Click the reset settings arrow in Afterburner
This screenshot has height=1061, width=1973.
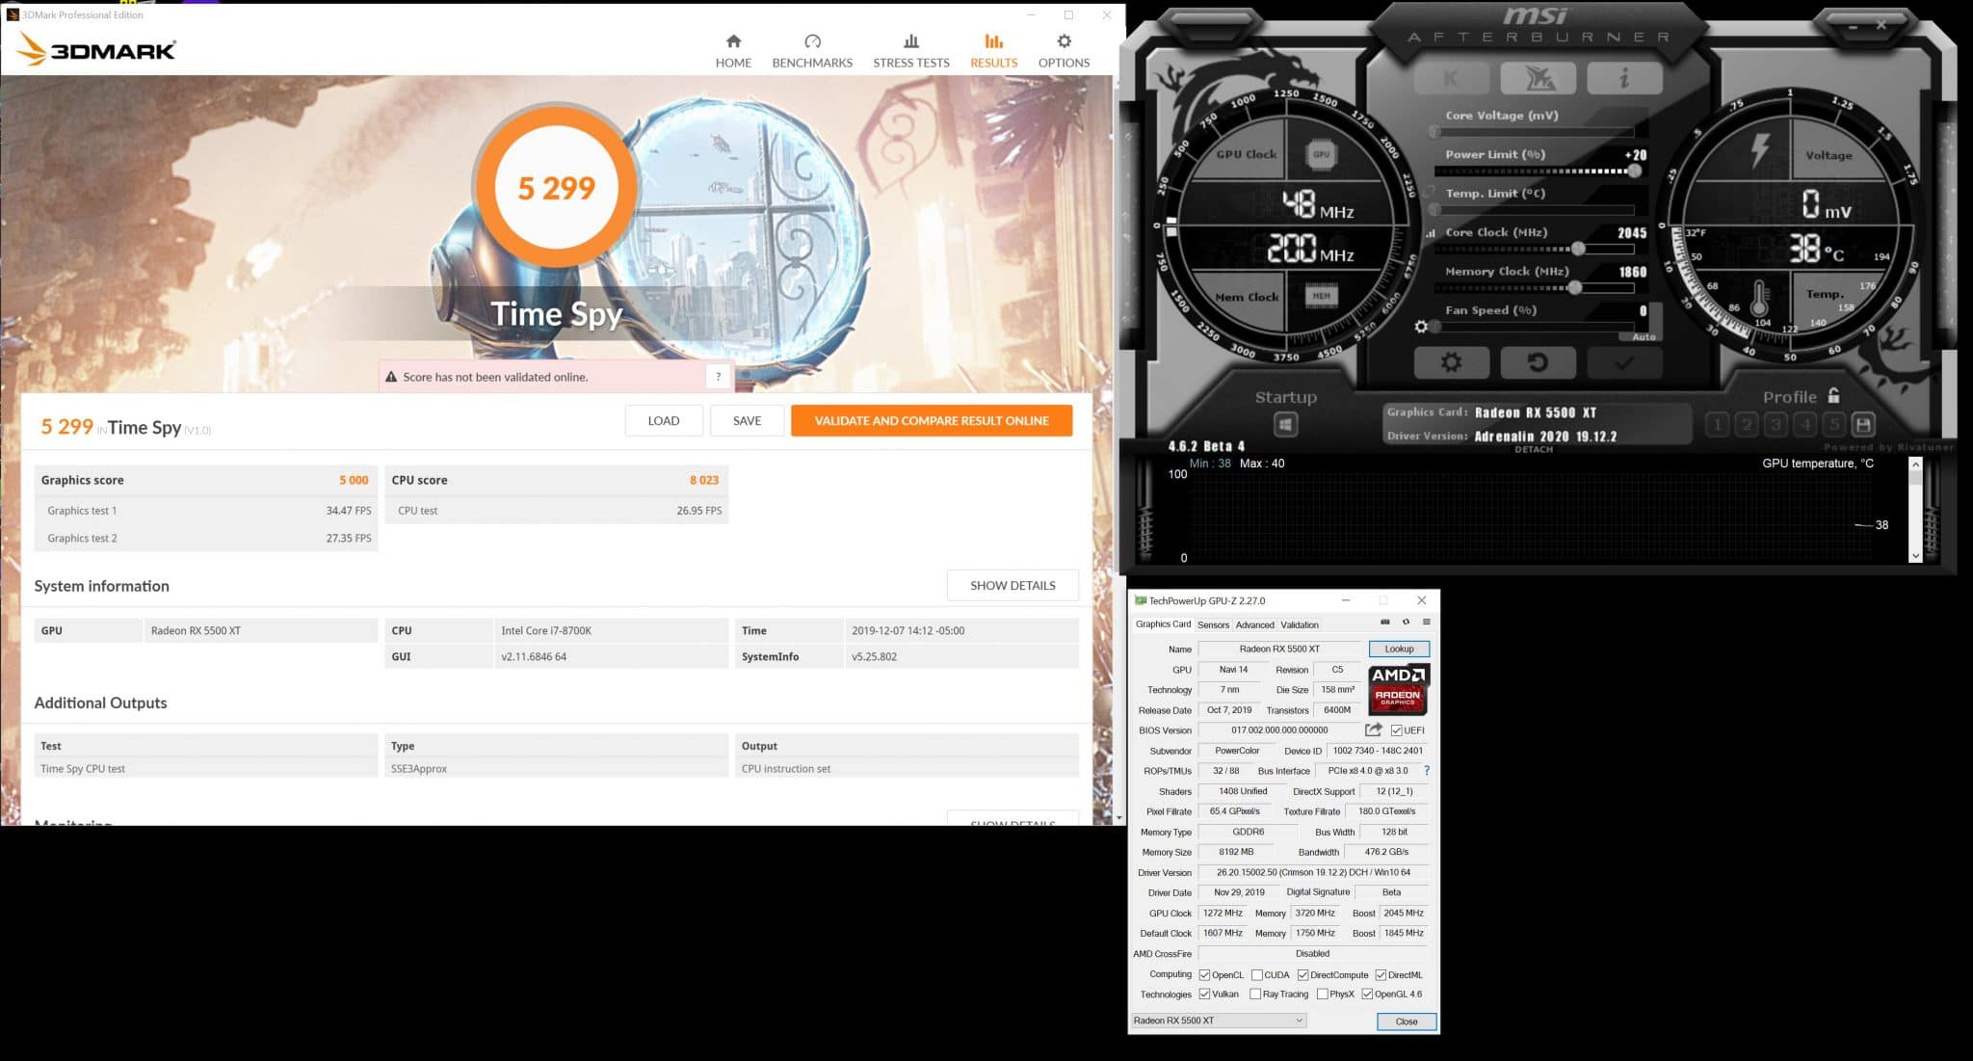[1538, 363]
